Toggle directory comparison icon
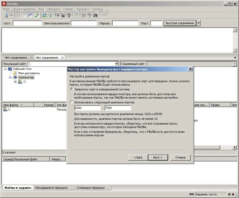Screen dimensions: 239x198 tap(83, 15)
